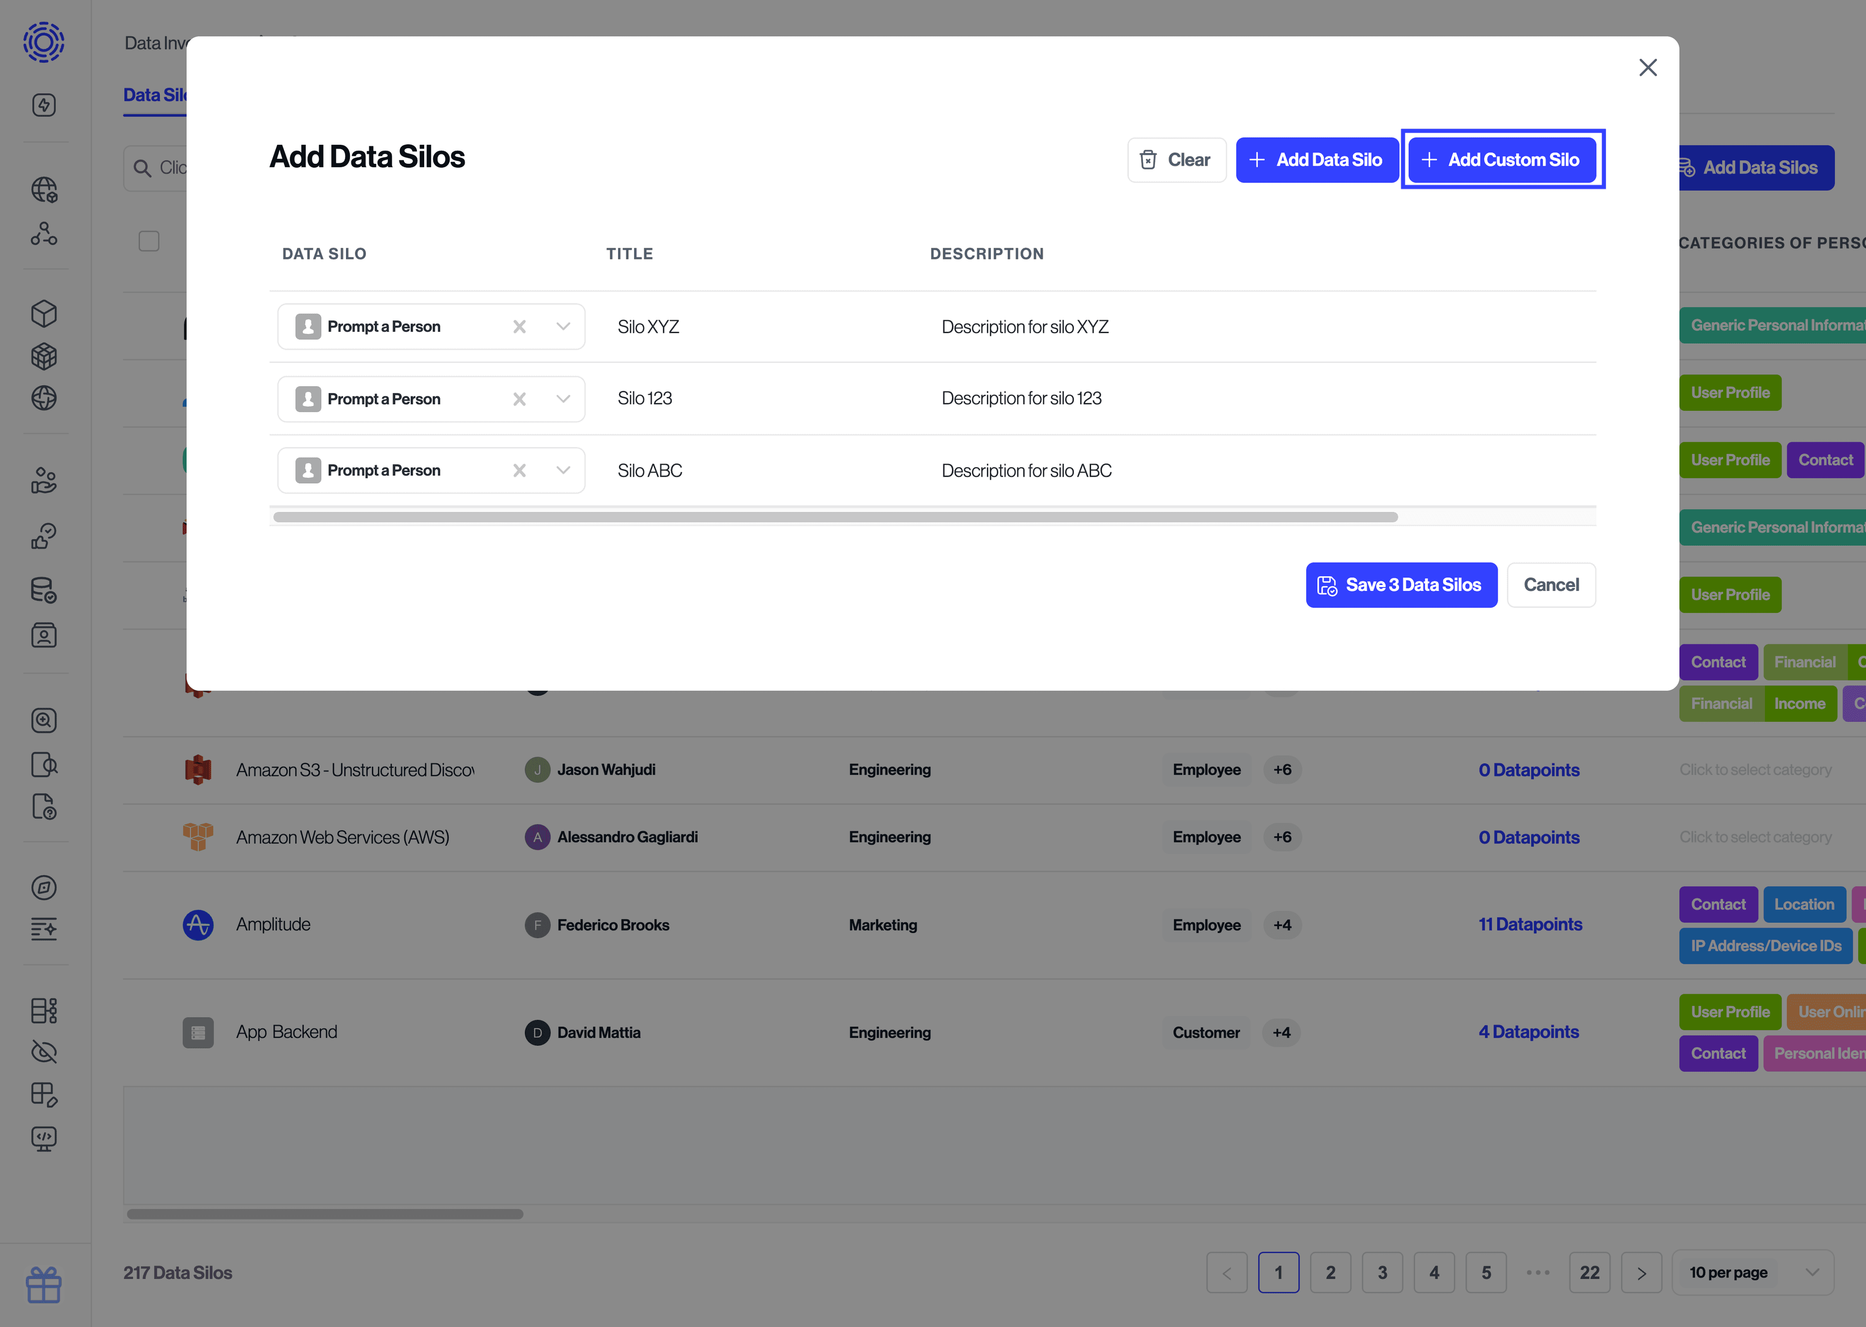The height and width of the screenshot is (1327, 1866).
Task: Open the 4 Datapoints link for App Backend
Action: (x=1528, y=1032)
